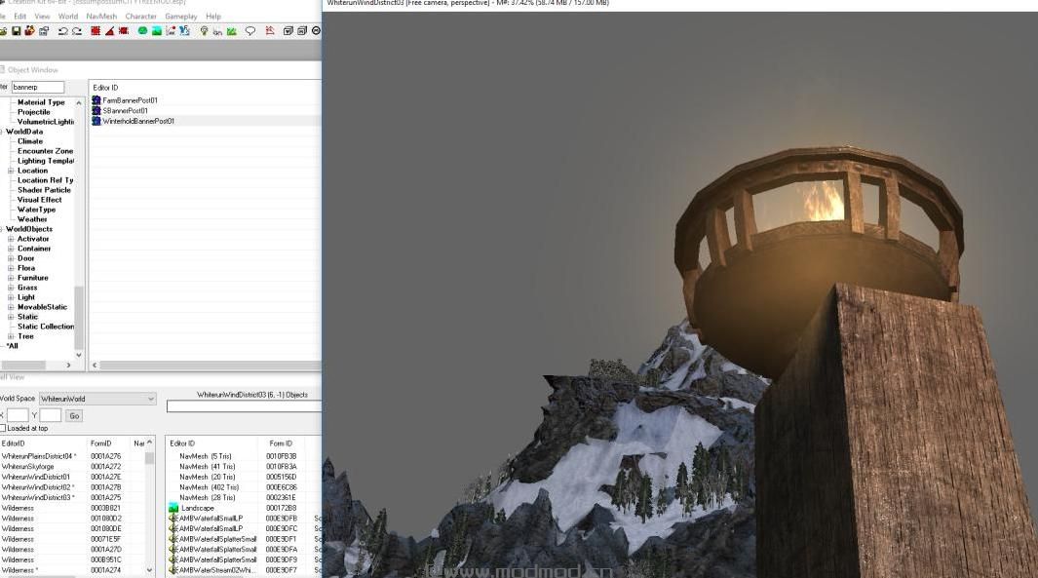
Task: Click the red navmesh triangle toolbar icon
Action: [x=269, y=31]
